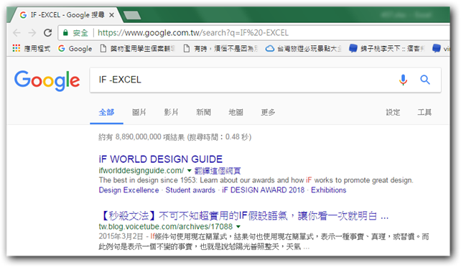Open the 更多 menu
The image size is (461, 267).
(268, 112)
